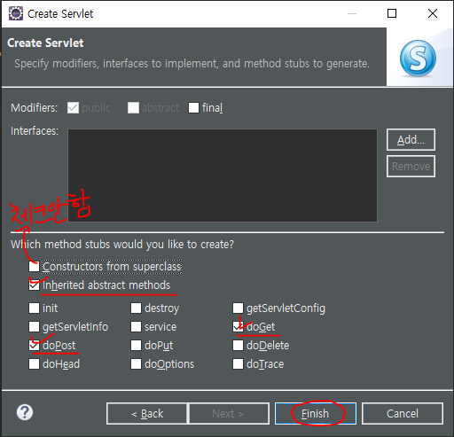Uncheck Inherited abstract methods
The height and width of the screenshot is (437, 454).
click(x=34, y=285)
